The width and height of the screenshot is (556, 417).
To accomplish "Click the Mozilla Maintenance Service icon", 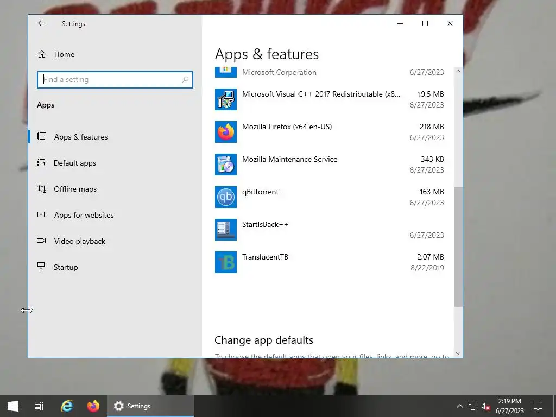I will tap(226, 165).
